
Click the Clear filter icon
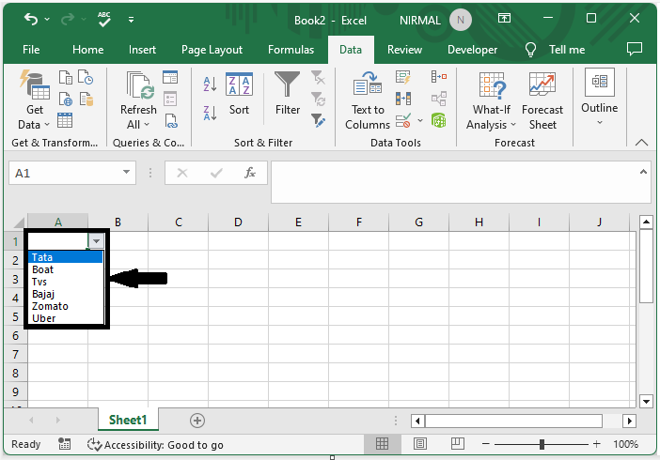click(318, 78)
